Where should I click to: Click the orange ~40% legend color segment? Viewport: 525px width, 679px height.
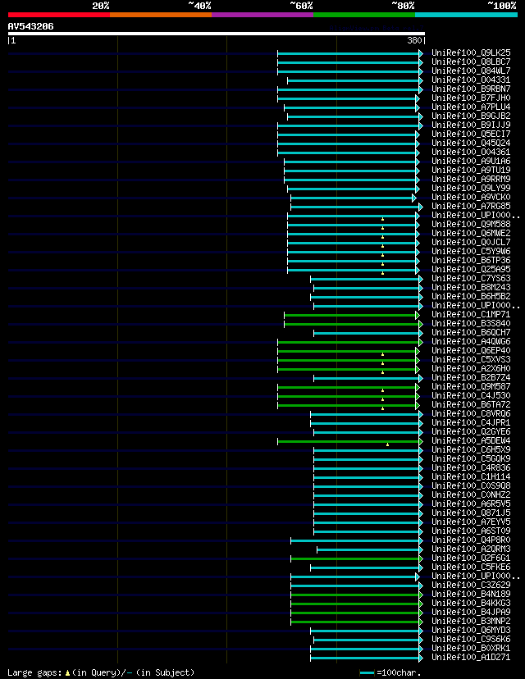(x=161, y=15)
